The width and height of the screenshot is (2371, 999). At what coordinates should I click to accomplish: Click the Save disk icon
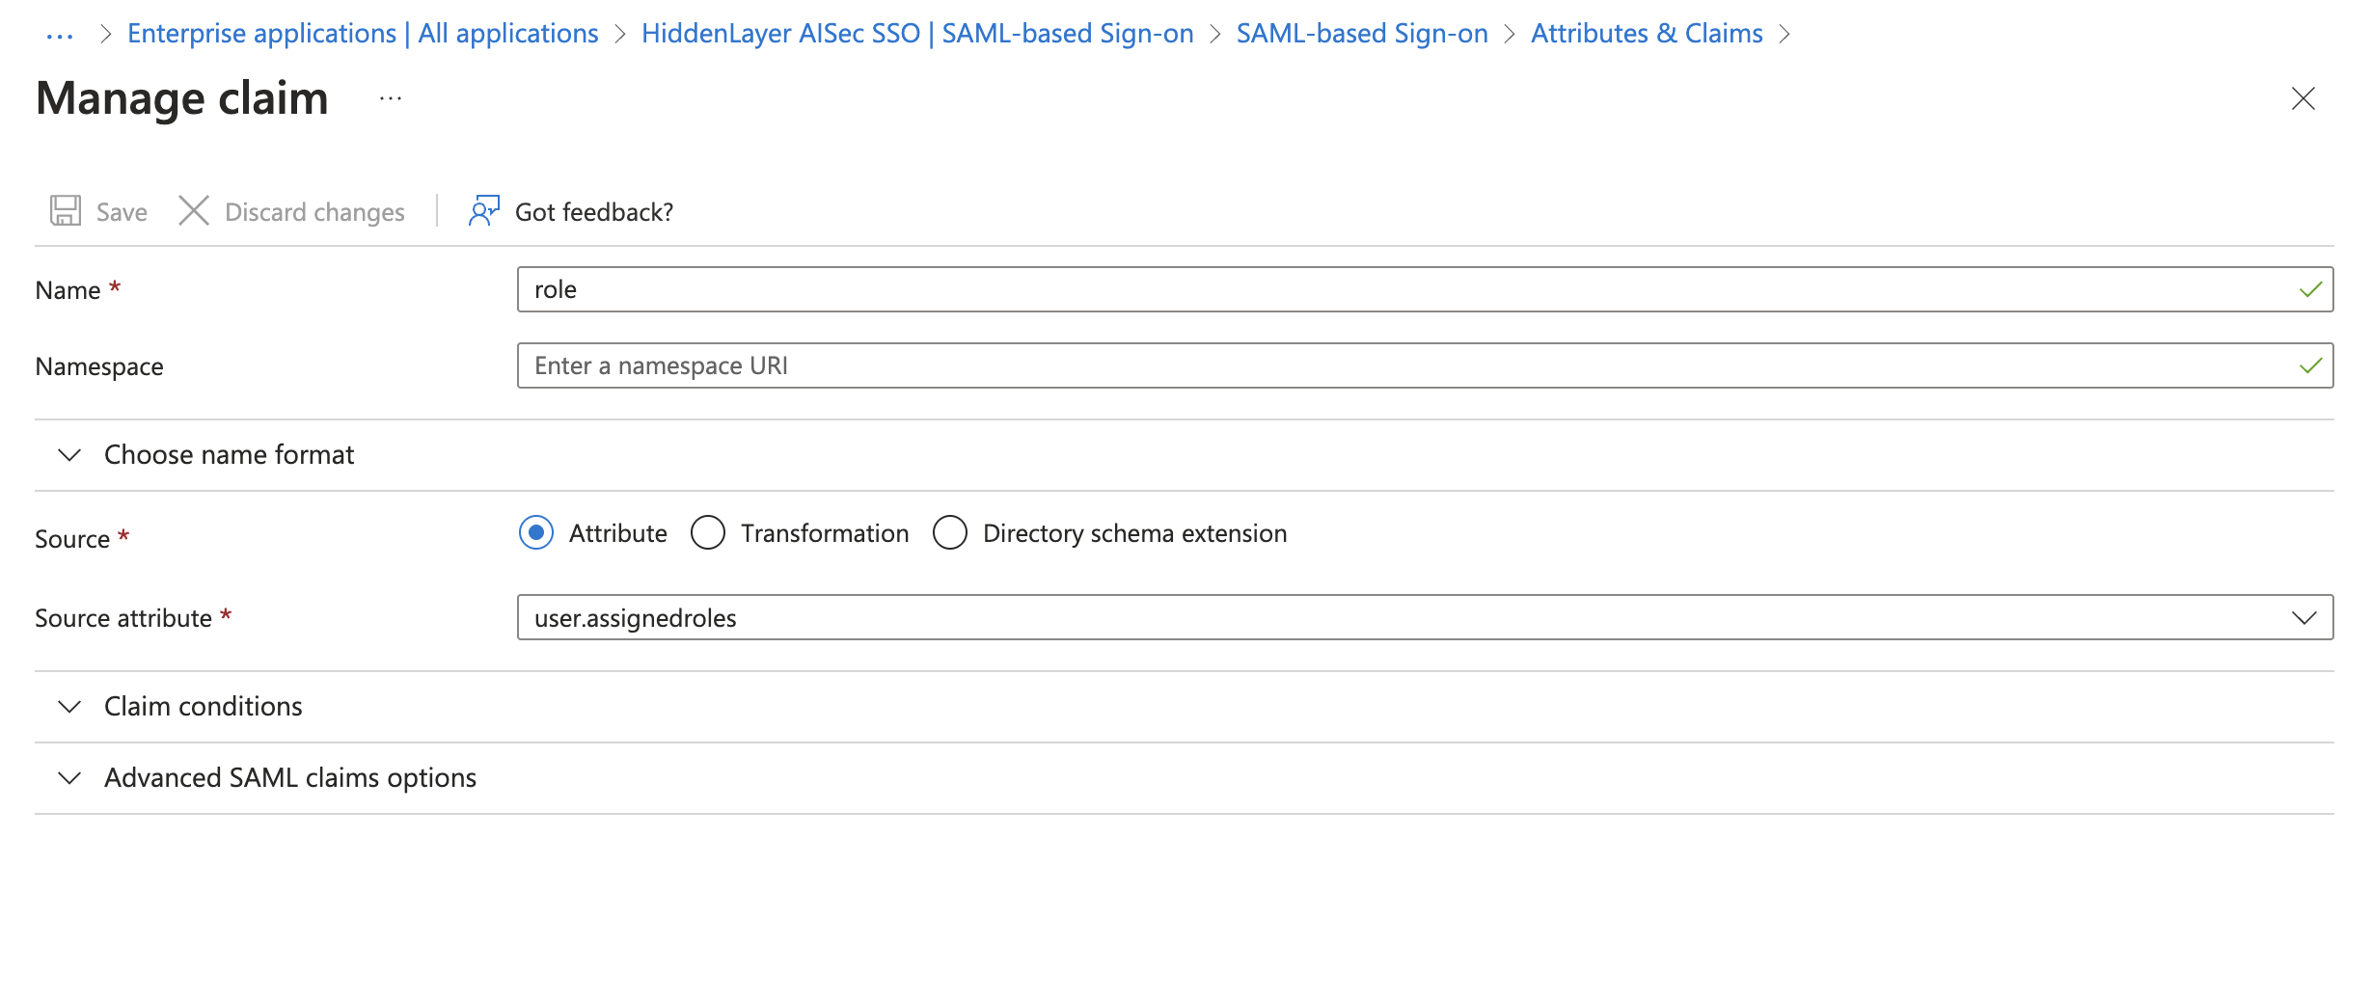(x=64, y=211)
